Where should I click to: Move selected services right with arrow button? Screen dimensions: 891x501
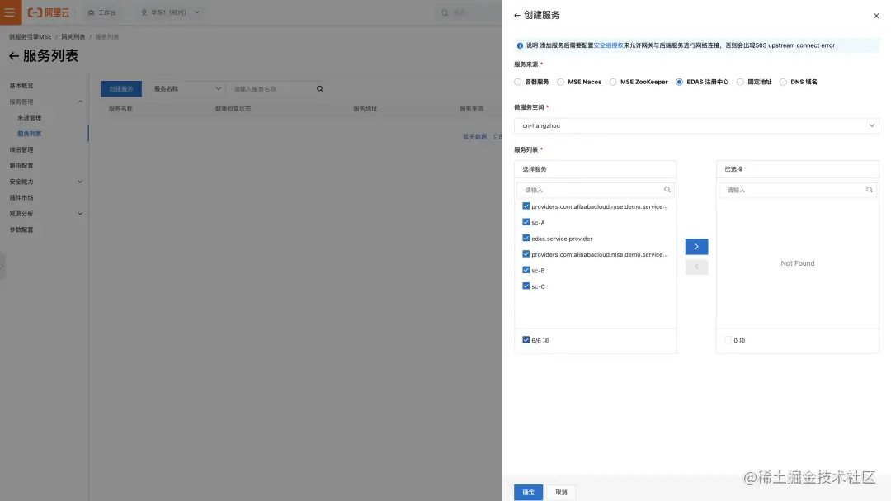[696, 247]
